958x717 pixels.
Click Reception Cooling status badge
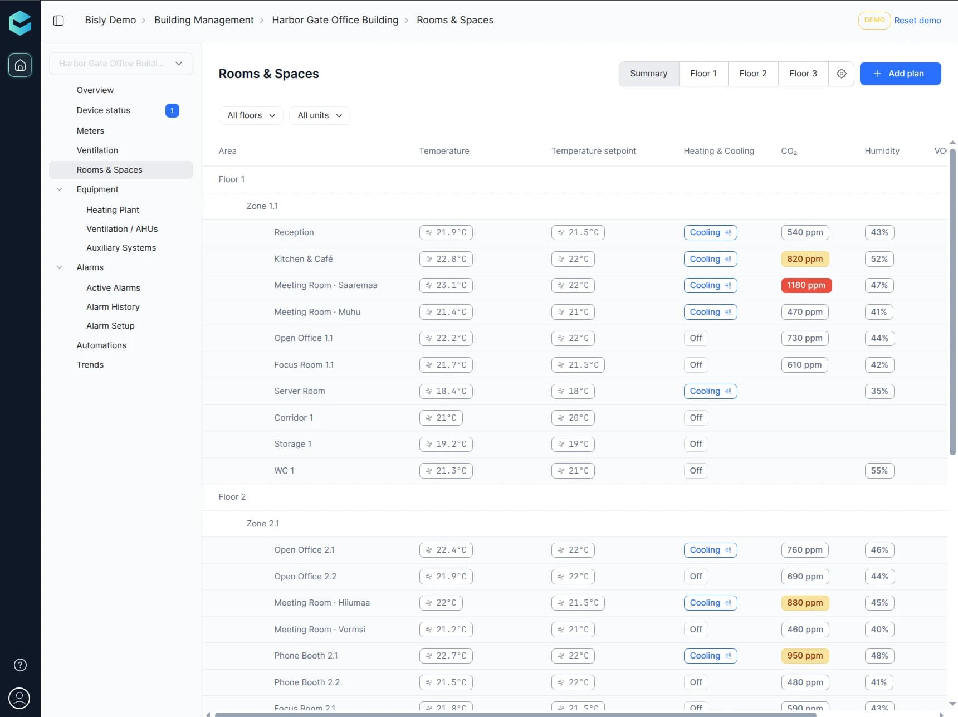tap(710, 232)
